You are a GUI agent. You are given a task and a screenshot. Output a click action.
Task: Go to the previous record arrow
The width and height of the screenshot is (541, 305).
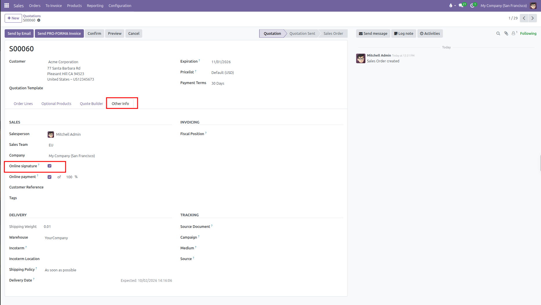coord(524,18)
